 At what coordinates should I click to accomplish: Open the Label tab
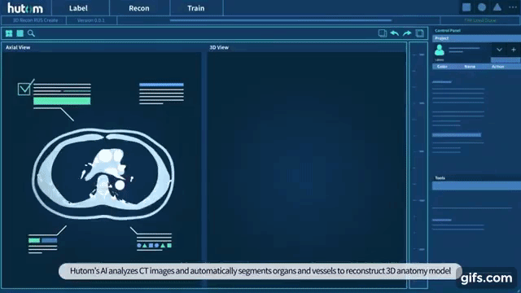78,8
